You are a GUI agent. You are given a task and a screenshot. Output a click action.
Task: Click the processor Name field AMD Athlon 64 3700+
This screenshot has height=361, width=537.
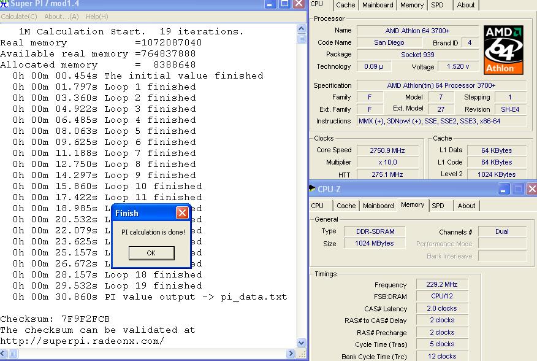coord(417,31)
